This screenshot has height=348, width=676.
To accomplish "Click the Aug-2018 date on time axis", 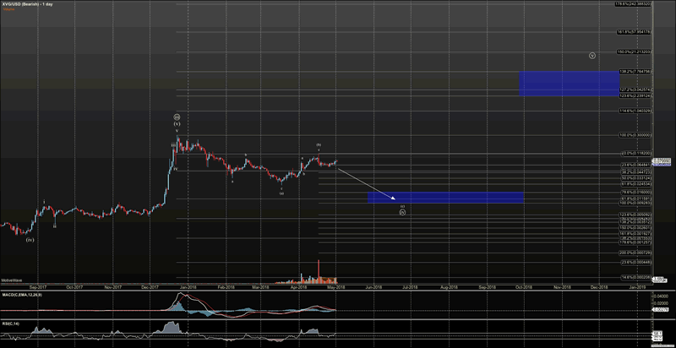I will tap(449, 286).
